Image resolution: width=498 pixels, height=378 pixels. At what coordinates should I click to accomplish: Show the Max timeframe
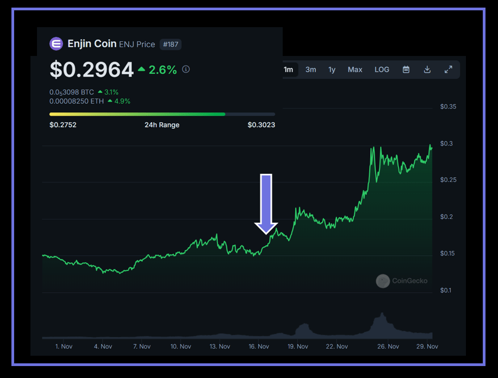click(x=355, y=70)
